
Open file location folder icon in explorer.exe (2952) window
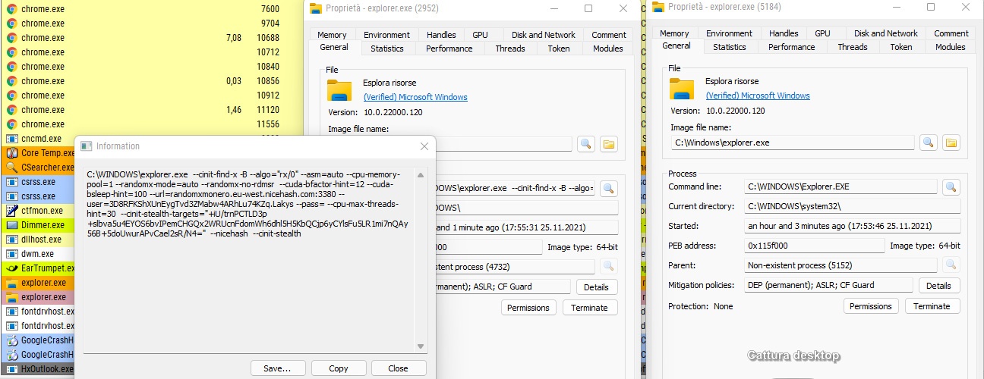[x=609, y=144]
